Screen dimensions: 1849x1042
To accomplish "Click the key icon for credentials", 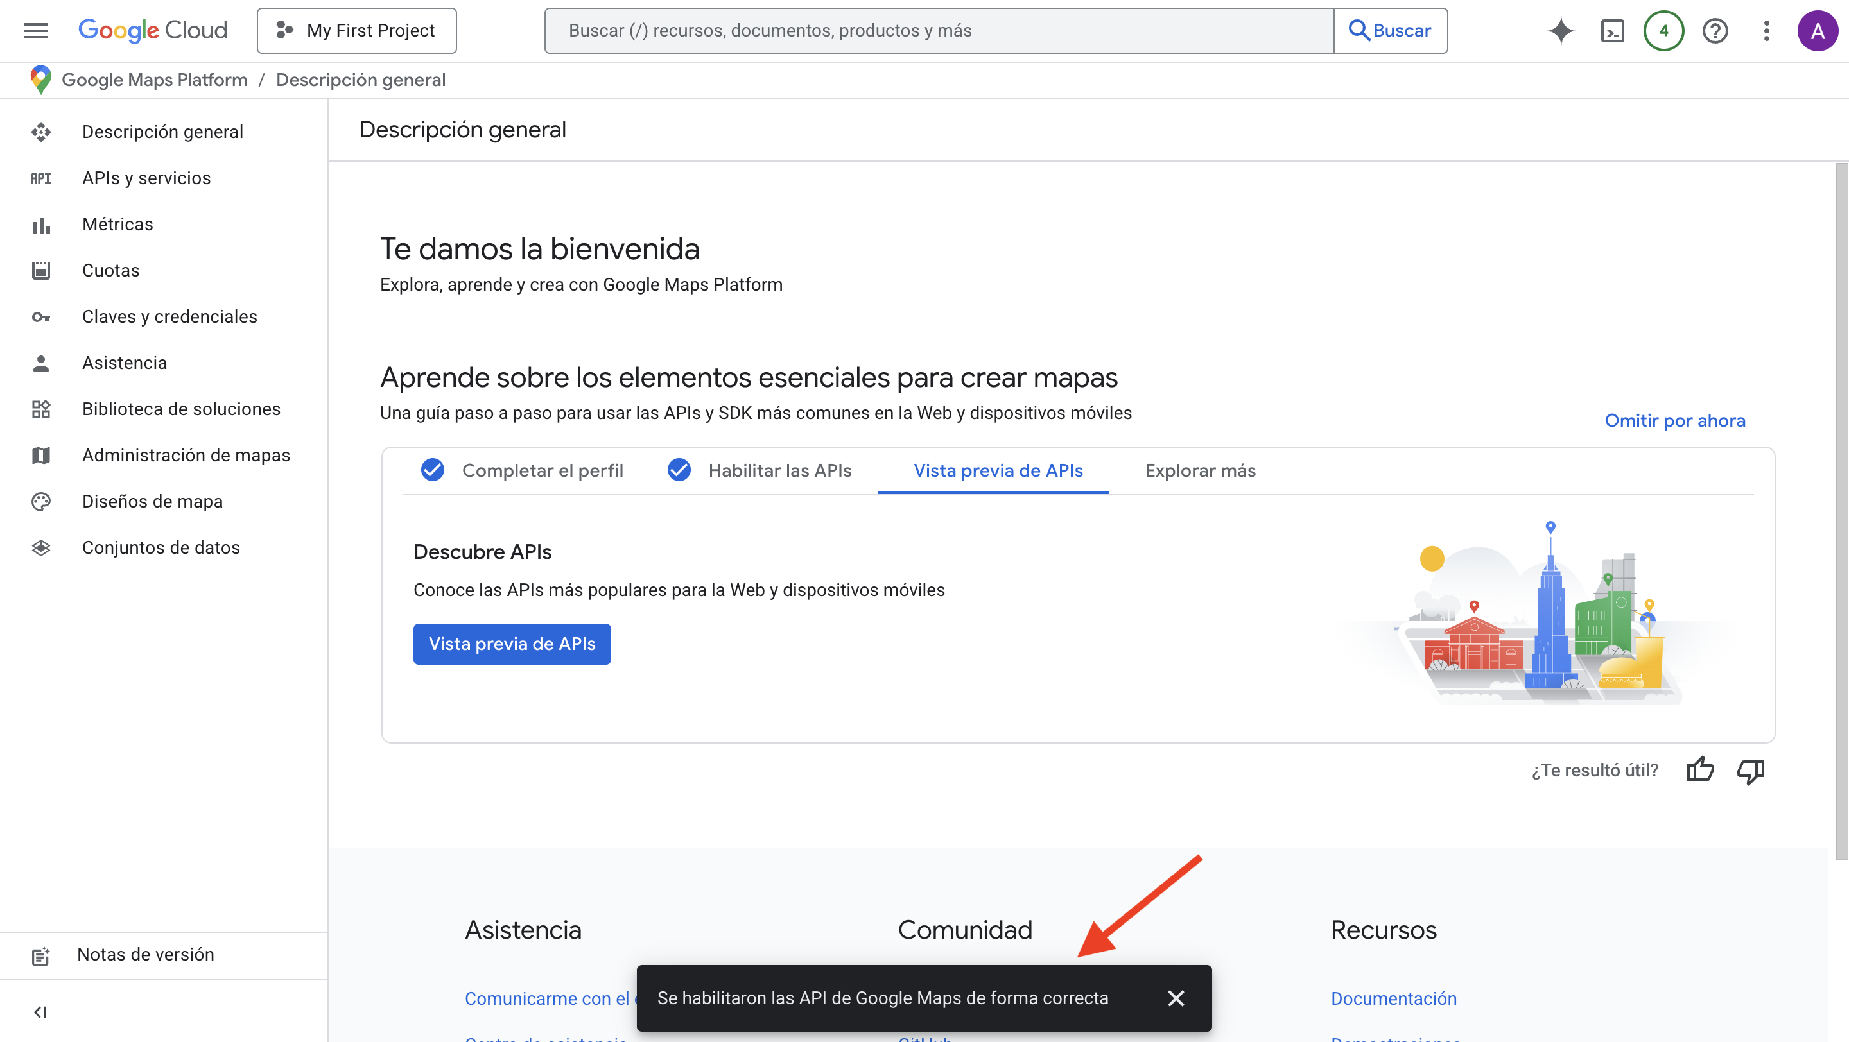I will (41, 317).
